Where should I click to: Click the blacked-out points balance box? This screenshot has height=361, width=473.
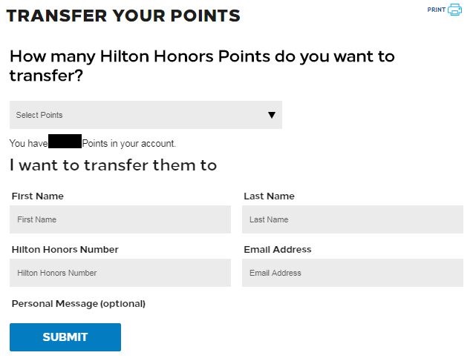(65, 142)
